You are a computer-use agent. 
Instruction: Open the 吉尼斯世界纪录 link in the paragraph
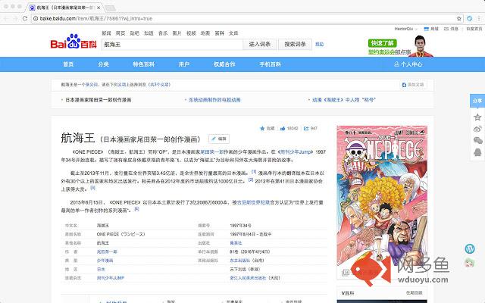click(254, 202)
